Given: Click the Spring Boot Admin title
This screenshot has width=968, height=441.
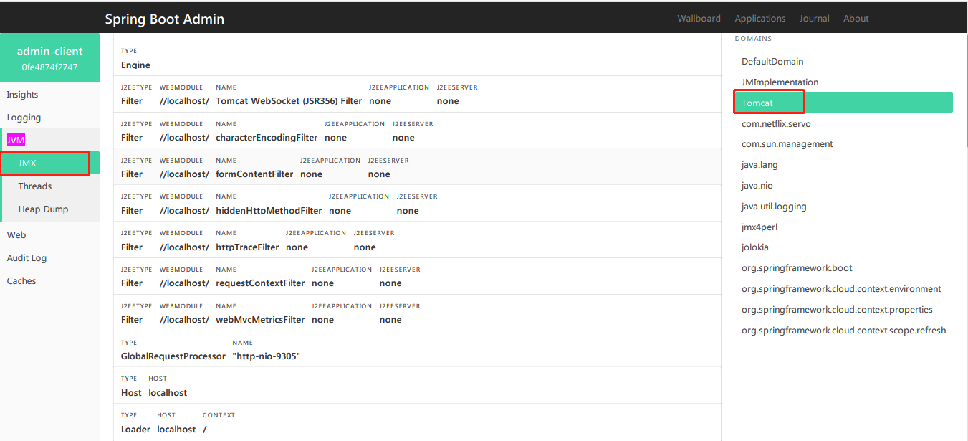Looking at the screenshot, I should 164,19.
